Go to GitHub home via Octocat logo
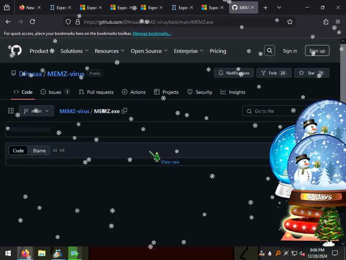 pos(16,50)
